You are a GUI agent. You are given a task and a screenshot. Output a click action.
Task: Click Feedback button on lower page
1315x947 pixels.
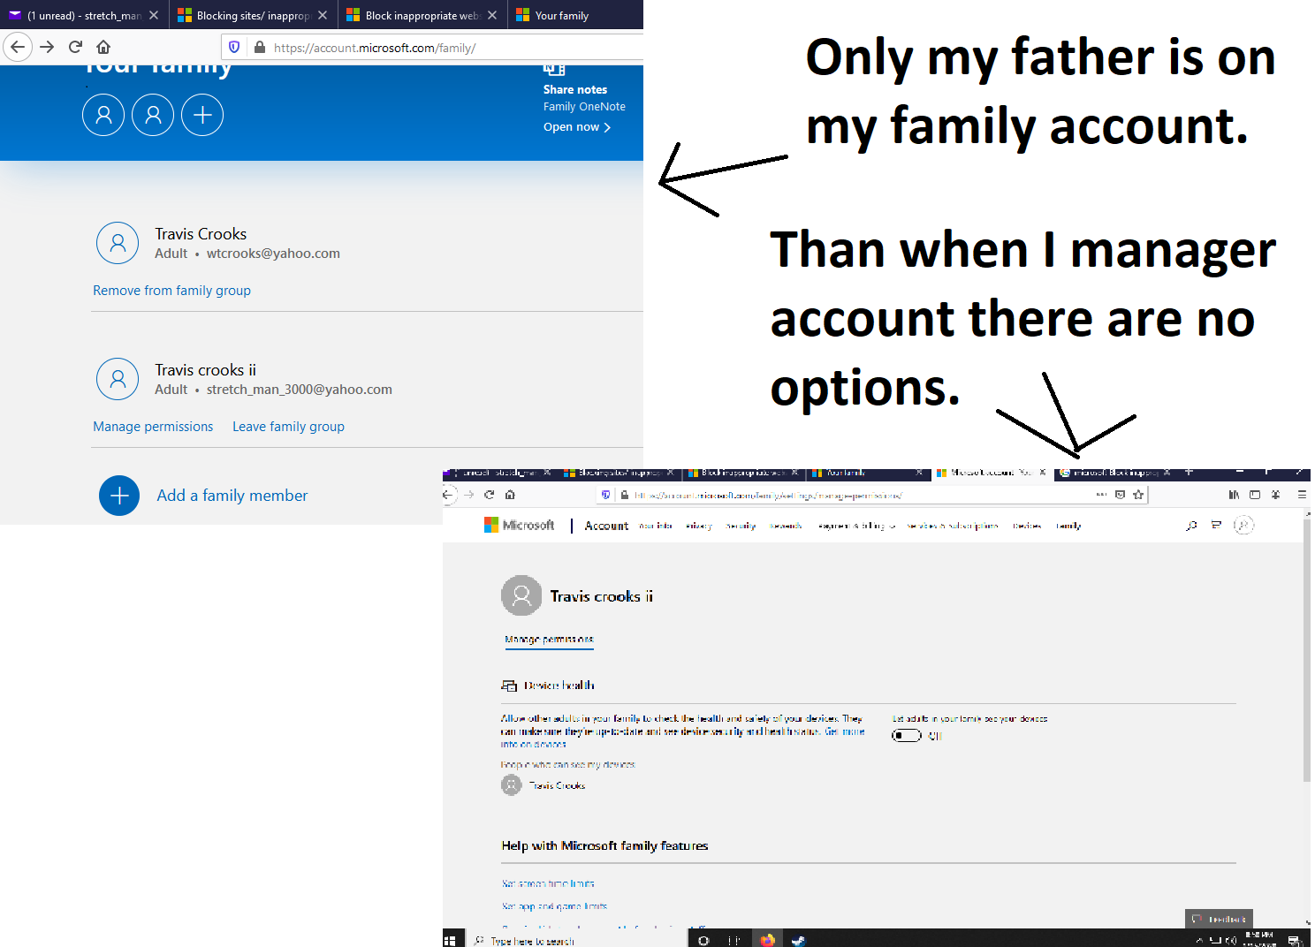[x=1219, y=919]
